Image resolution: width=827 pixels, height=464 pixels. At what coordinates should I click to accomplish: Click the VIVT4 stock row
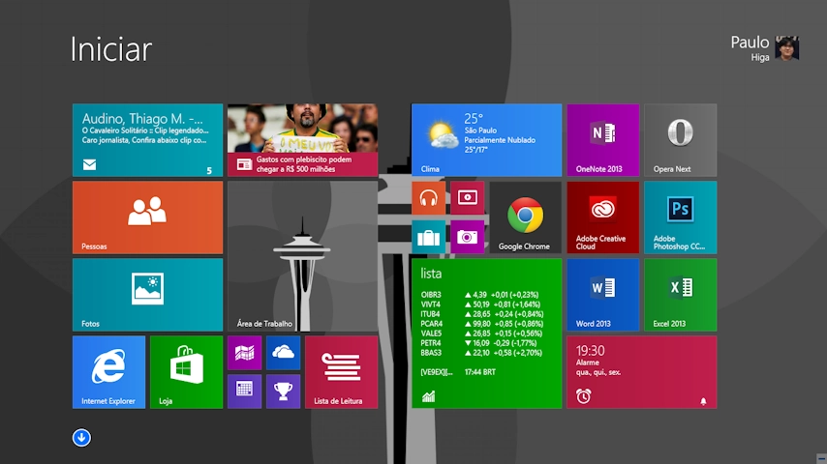[482, 304]
